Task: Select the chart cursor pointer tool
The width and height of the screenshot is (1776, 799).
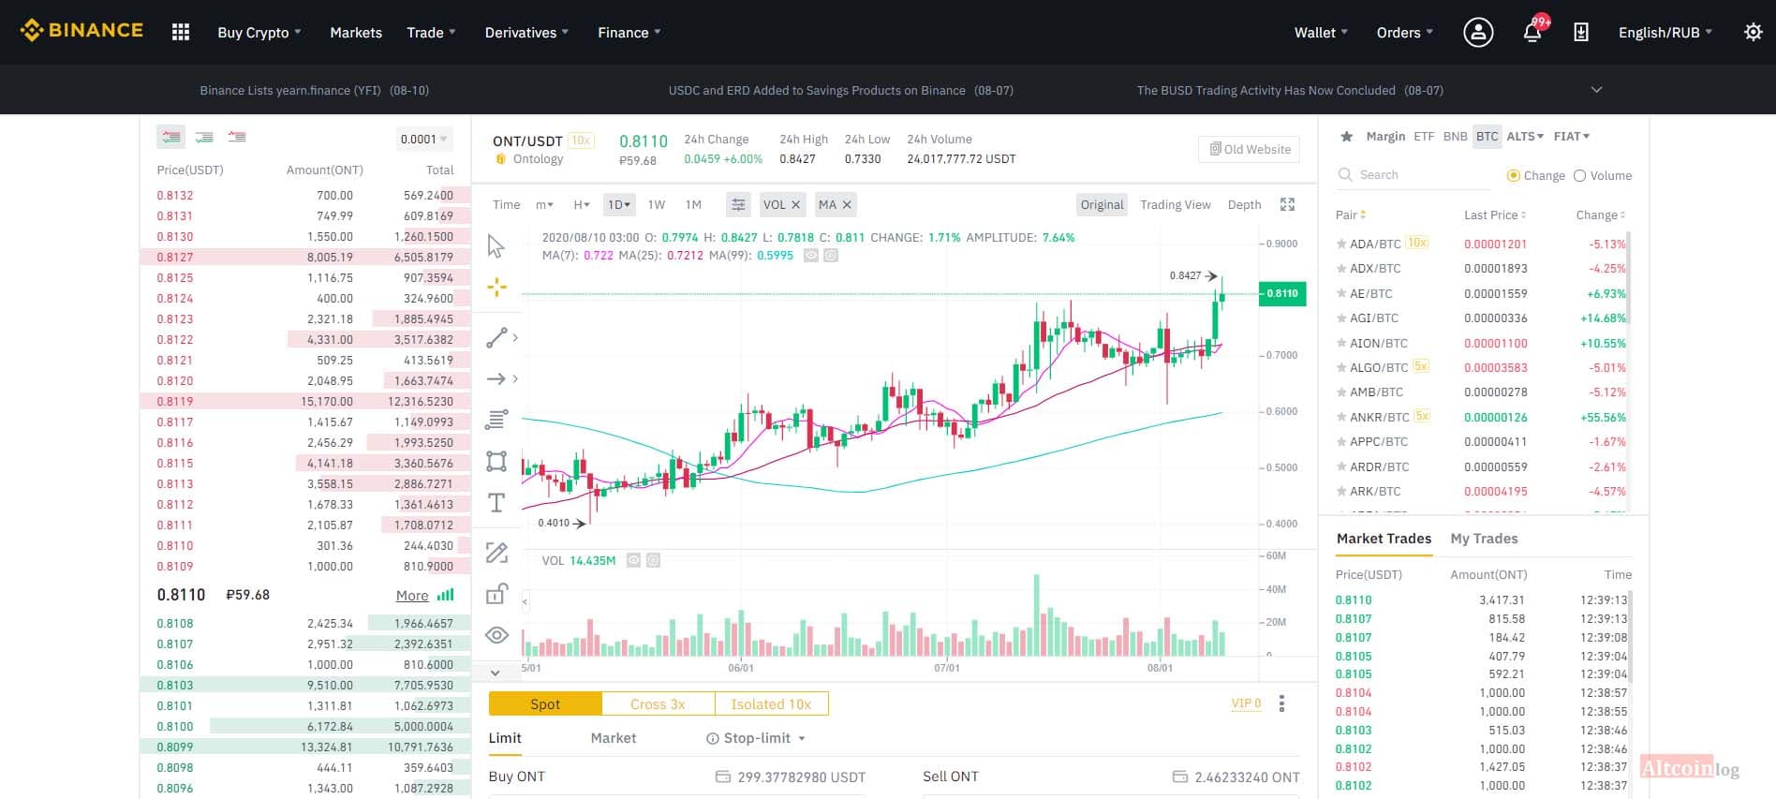Action: pos(496,246)
